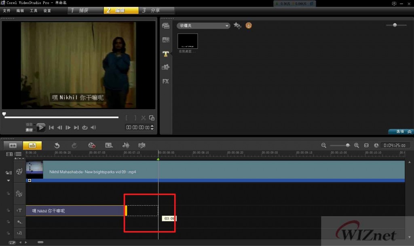The height and width of the screenshot is (246, 414).
Task: Undo the last timeline action
Action: [57, 145]
